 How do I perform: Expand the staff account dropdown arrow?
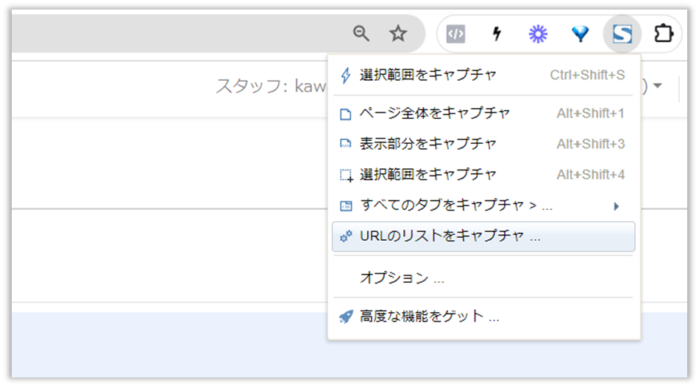pyautogui.click(x=657, y=86)
